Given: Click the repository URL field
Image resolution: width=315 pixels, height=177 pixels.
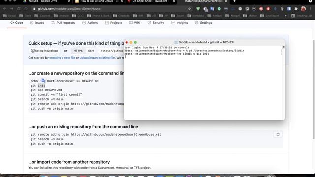Looking at the screenshot, I should [x=112, y=51].
